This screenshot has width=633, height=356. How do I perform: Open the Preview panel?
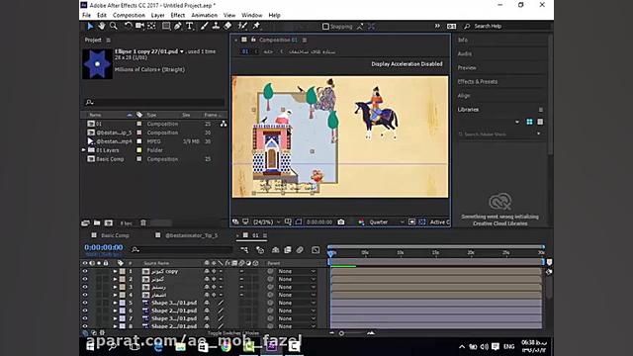coord(467,68)
